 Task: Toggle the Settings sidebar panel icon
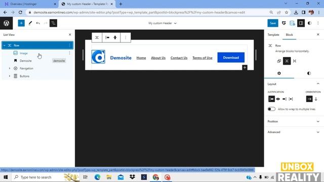(301, 23)
